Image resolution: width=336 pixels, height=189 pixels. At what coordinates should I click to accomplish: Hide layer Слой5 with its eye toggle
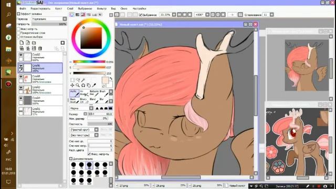pos(21,77)
